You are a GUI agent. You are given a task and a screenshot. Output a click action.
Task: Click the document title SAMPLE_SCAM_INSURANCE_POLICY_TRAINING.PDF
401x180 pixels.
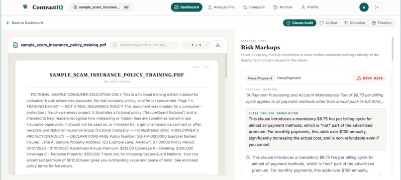pos(116,75)
